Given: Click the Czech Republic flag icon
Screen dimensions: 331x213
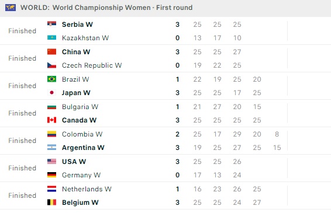Looking at the screenshot, I should 51,65.
